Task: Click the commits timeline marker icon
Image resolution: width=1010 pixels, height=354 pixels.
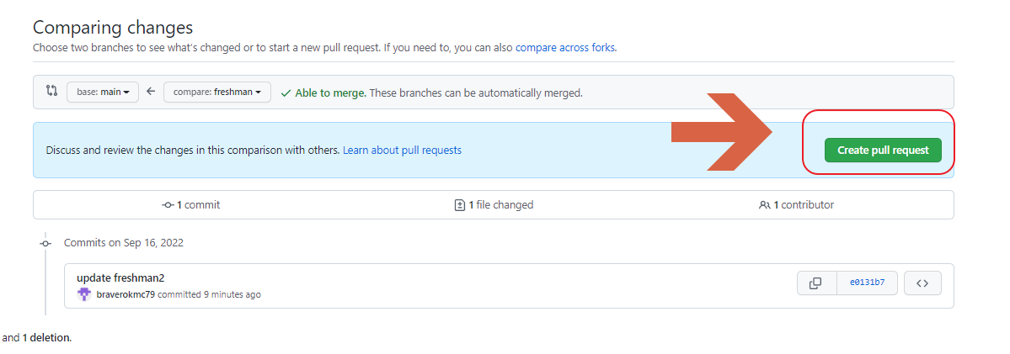Action: (x=45, y=243)
